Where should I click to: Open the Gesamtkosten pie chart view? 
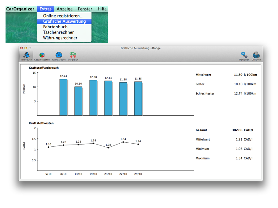click(x=40, y=56)
